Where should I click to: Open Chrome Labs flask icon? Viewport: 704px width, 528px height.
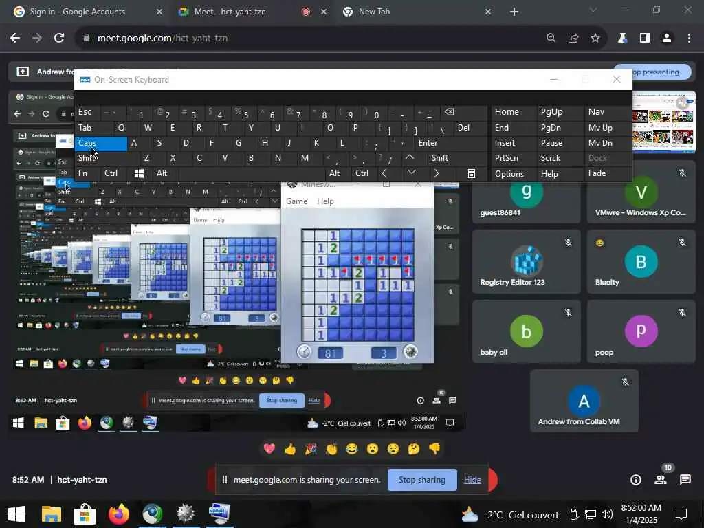[622, 38]
